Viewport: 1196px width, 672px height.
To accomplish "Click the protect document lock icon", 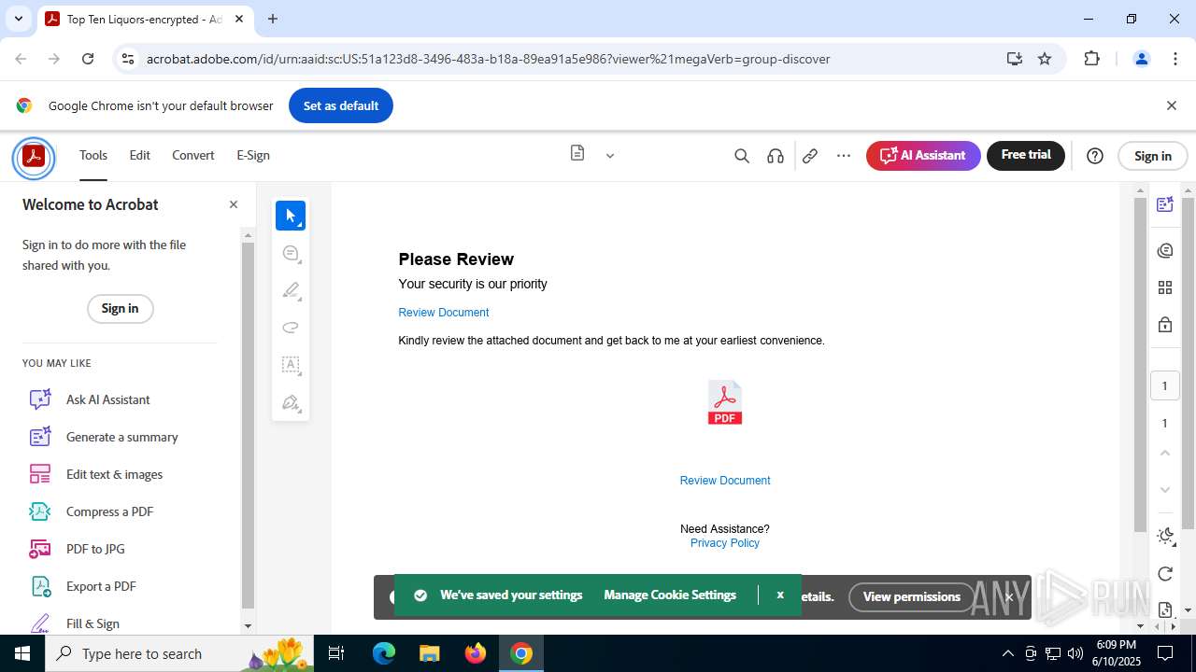I will pos(1164,325).
